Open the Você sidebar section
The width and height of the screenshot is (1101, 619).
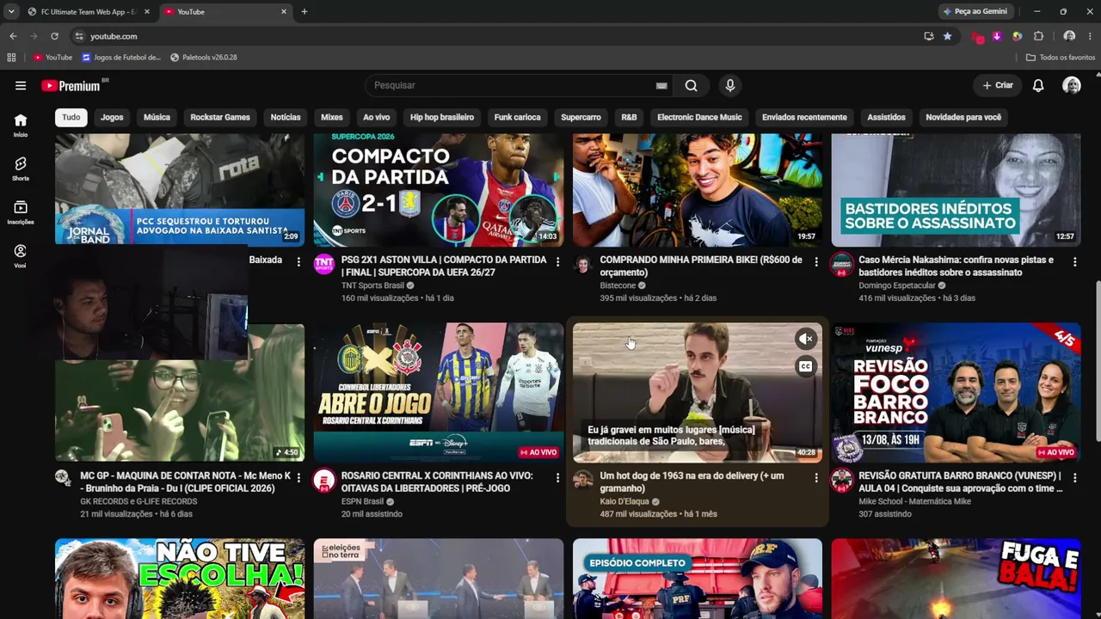(x=21, y=255)
